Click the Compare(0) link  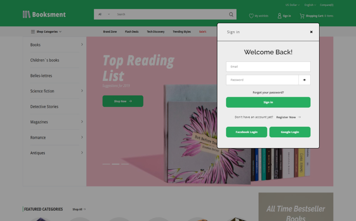326,5
